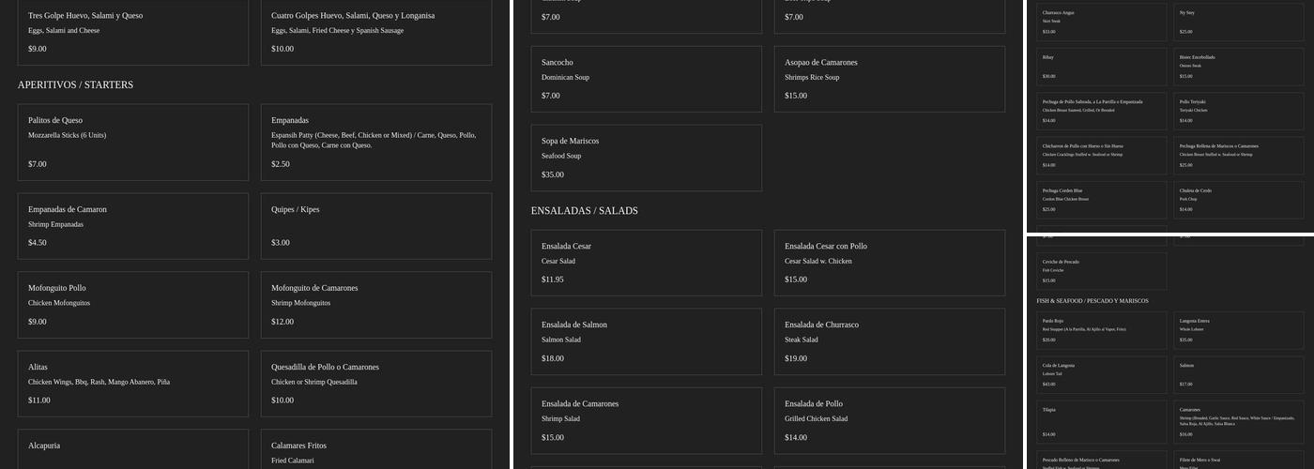
Task: Select the Palitos de Queso menu item
Action: (x=132, y=142)
